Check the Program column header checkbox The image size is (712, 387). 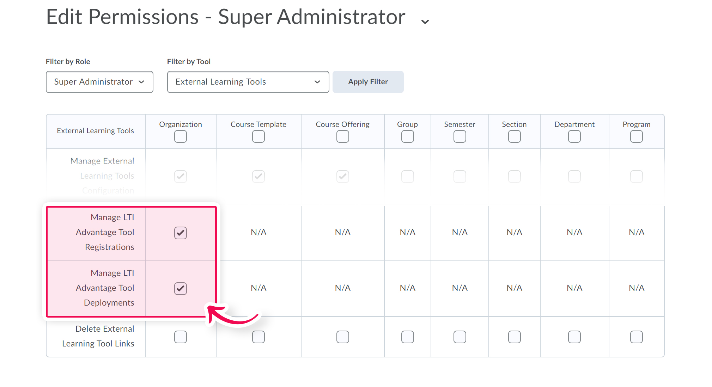pyautogui.click(x=636, y=136)
